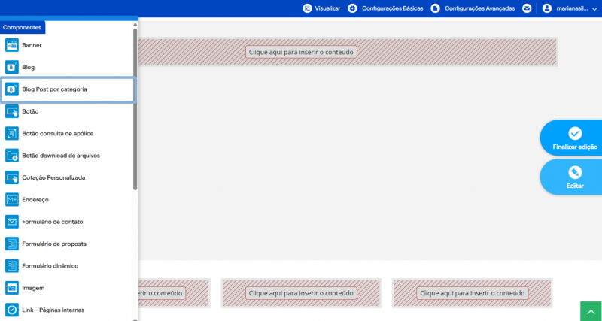Viewport: 602px width, 321px height.
Task: Click the top 'Clique aqui para inserir o conteúdo'
Action: (301, 52)
